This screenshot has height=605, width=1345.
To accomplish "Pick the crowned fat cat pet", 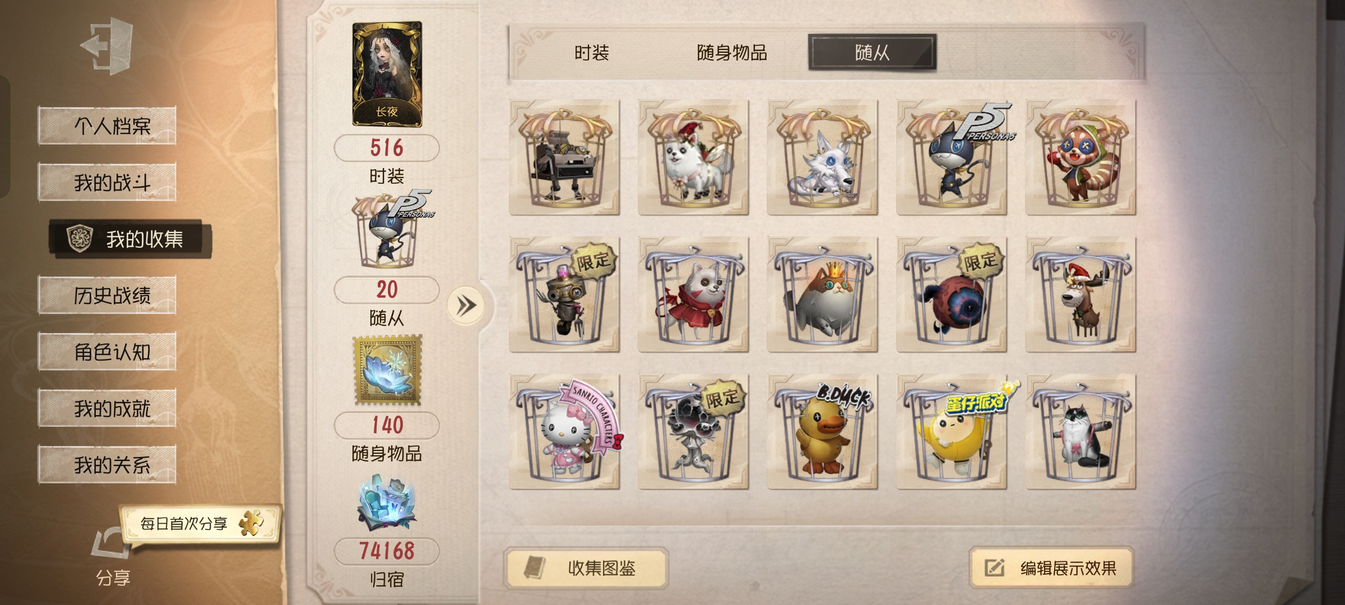I will (x=822, y=295).
